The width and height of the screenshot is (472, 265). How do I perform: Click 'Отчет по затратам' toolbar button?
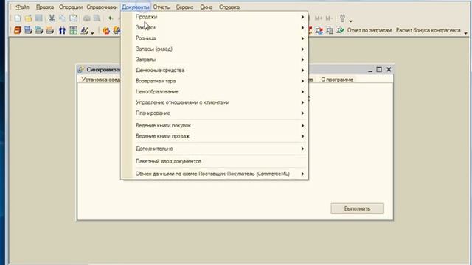pyautogui.click(x=369, y=30)
